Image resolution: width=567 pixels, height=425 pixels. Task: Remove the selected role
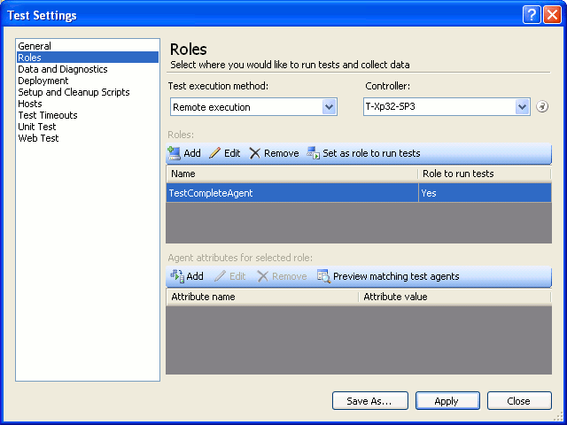coord(274,153)
